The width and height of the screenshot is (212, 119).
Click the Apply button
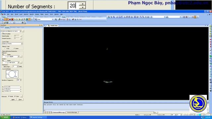(13, 99)
